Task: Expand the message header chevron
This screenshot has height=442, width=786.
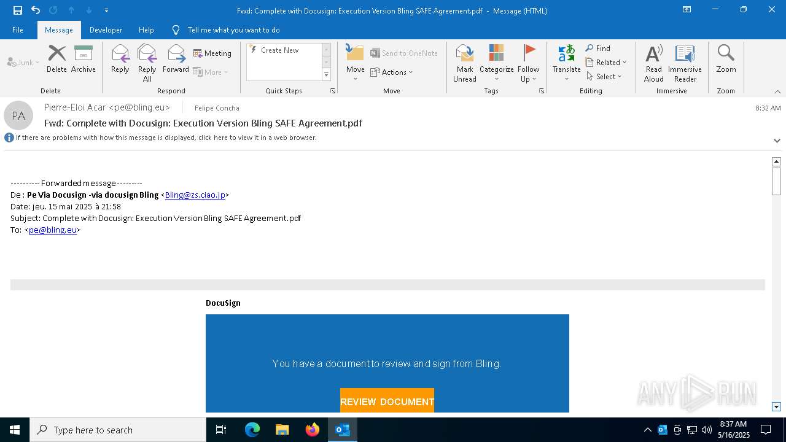Action: (x=777, y=141)
